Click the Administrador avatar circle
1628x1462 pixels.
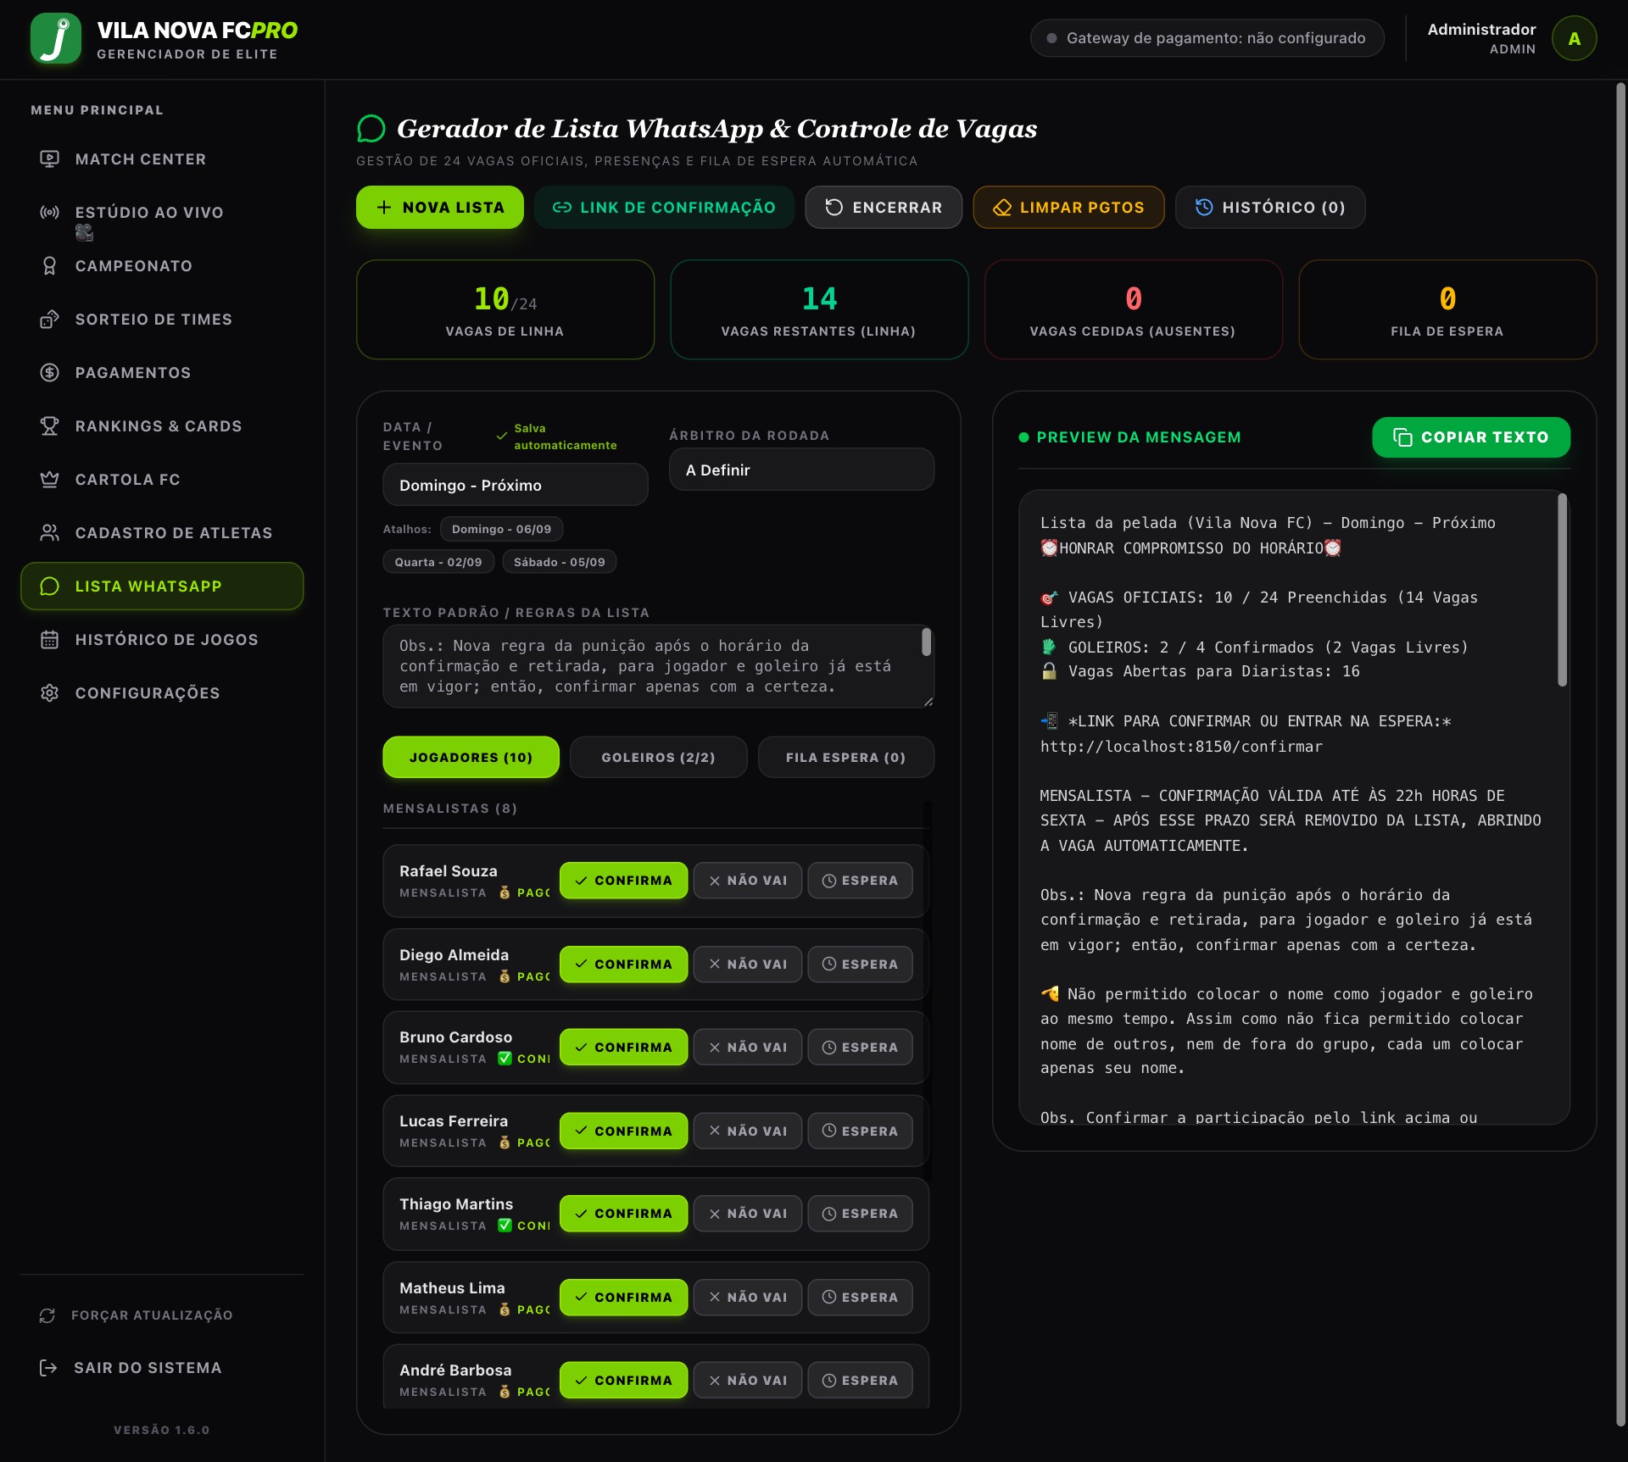[x=1574, y=39]
